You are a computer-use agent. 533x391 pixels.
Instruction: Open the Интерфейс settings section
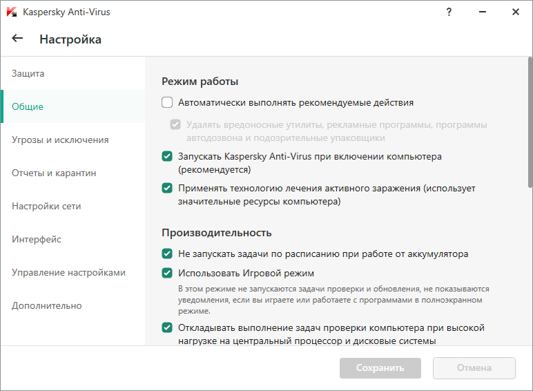coord(37,239)
